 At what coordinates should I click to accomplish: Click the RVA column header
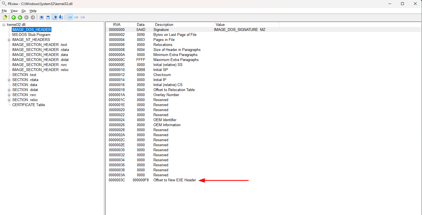coord(117,25)
